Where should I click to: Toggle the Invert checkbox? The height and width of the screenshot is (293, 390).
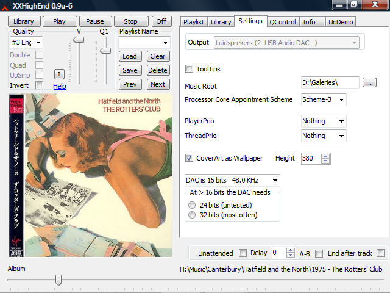pyautogui.click(x=39, y=85)
